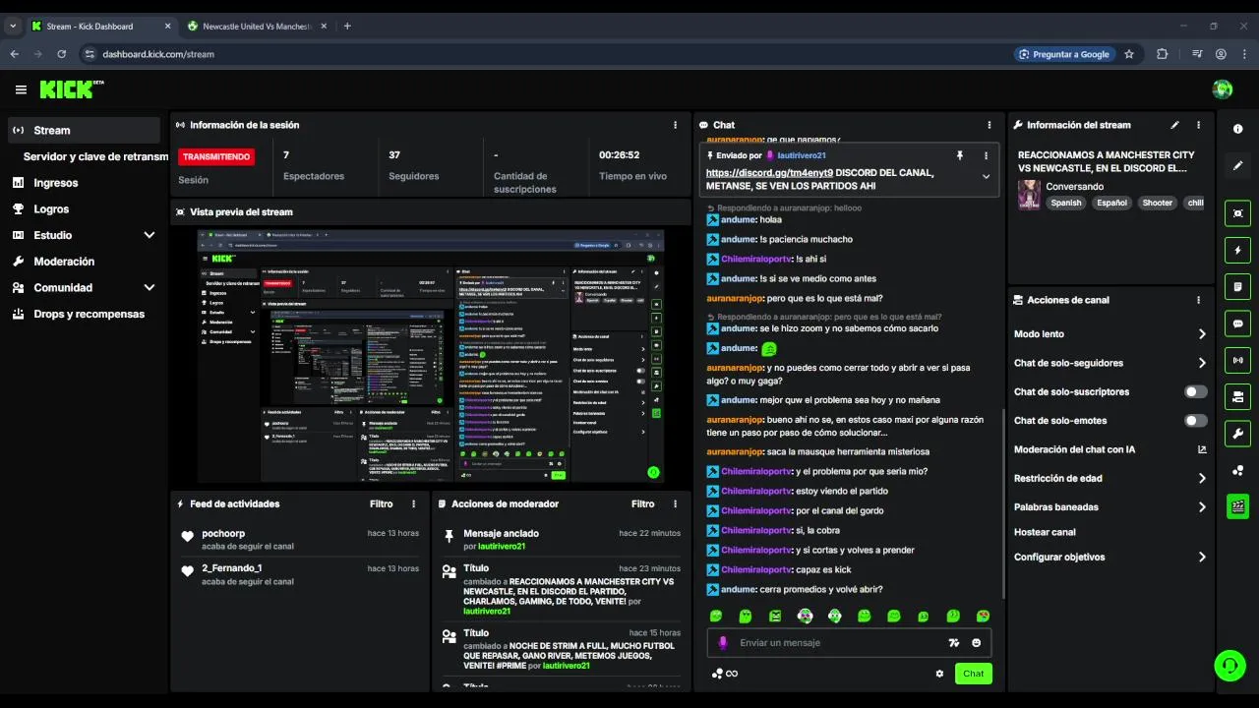Toggle stream preview widget in right rail

click(x=1238, y=213)
